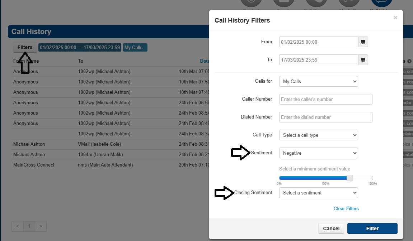Screen dimensions: 413x241
Task: Focus the Dialed Number input field
Action: pyautogui.click(x=325, y=117)
